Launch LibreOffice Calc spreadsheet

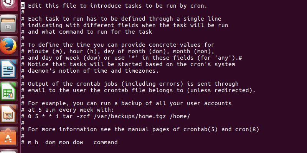[x=9, y=92]
